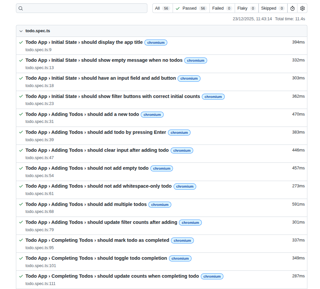320x289 pixels.
Task: Click check icon next to 'should toggle todo completion'
Action: 21,258
